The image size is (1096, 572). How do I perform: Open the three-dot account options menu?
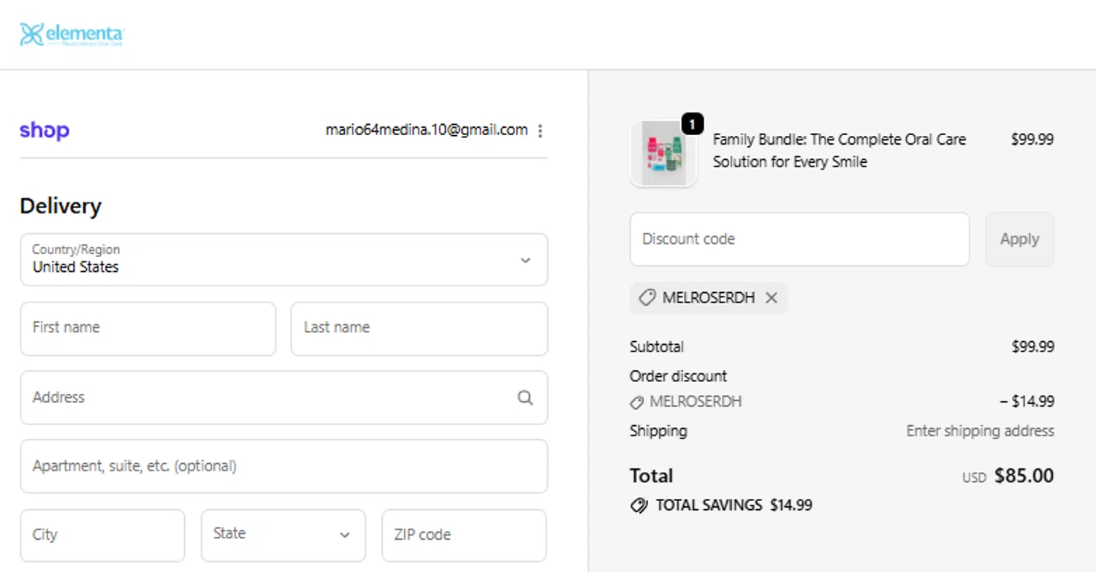[540, 131]
